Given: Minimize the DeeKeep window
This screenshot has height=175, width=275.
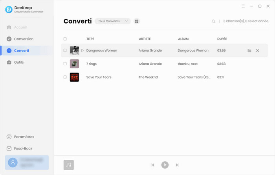Looking at the screenshot, I should coord(251,6).
